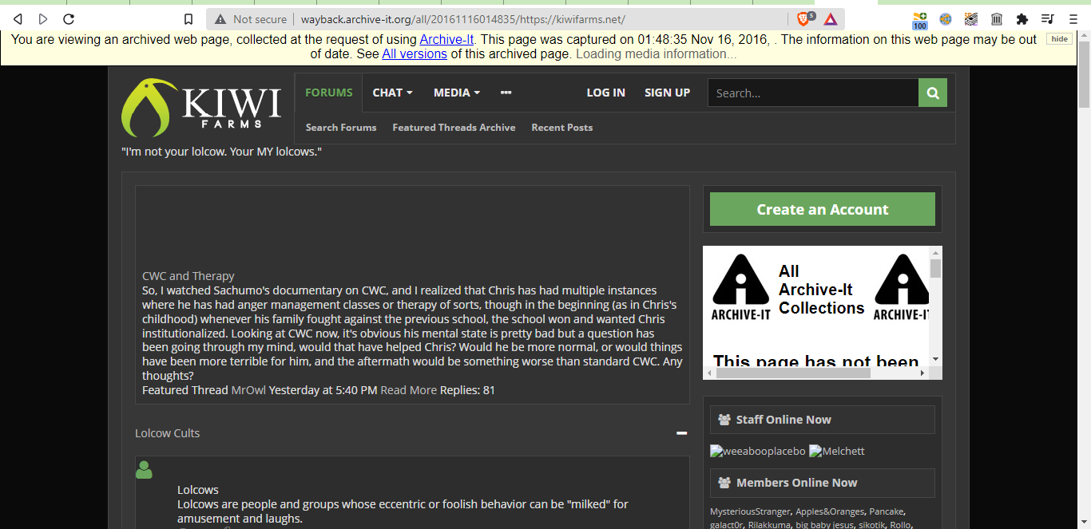Click the Kiwi Farms logo
The width and height of the screenshot is (1091, 529).
point(201,108)
